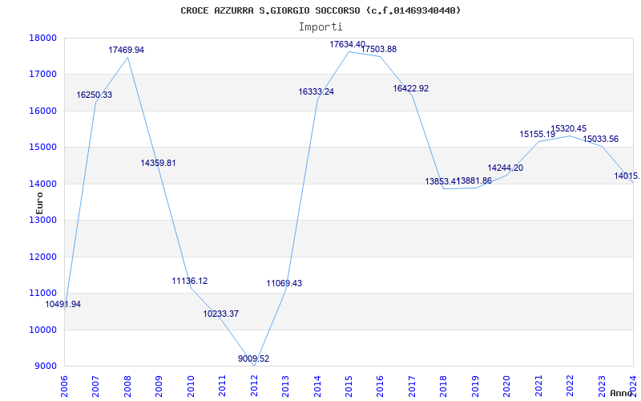
Task: Click the 2012 year label
Action: pyautogui.click(x=254, y=386)
